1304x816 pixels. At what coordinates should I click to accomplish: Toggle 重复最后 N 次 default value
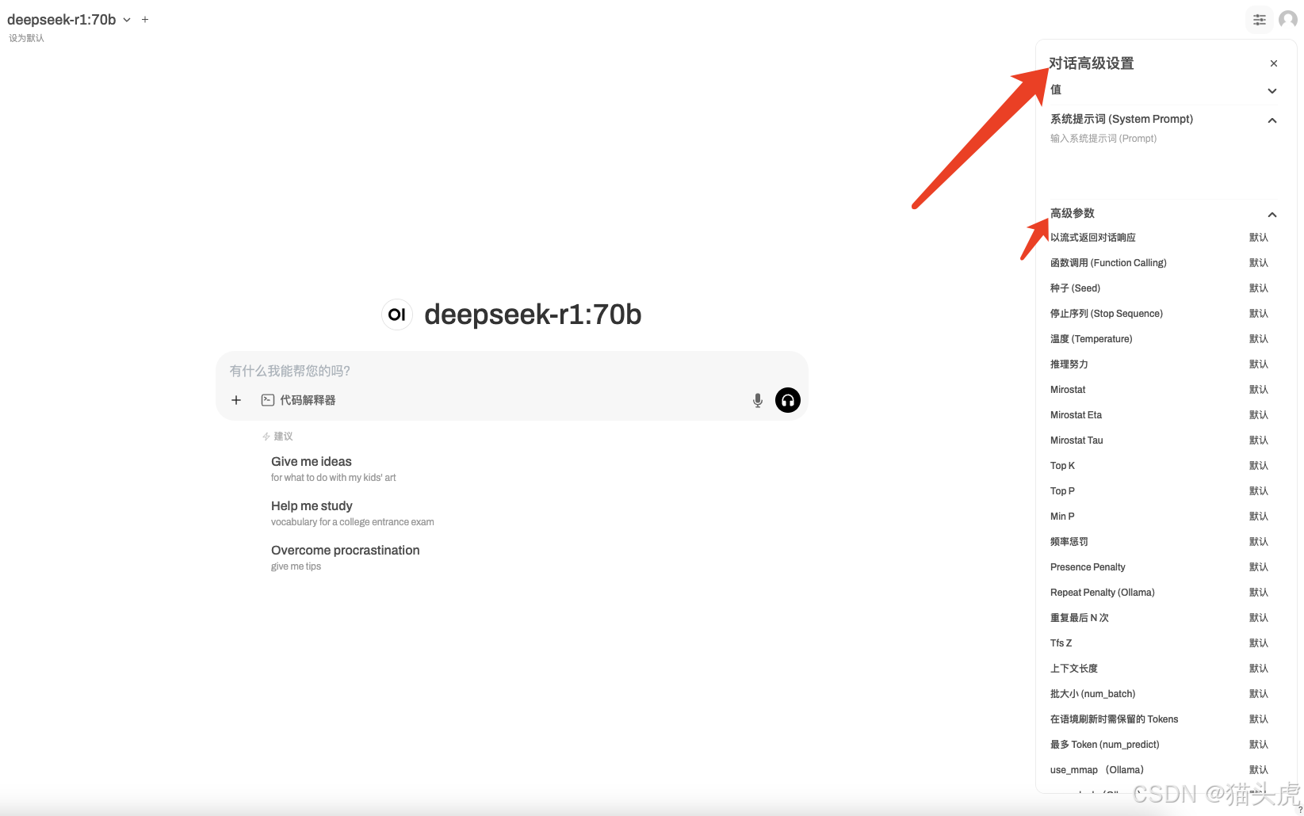tap(1259, 618)
